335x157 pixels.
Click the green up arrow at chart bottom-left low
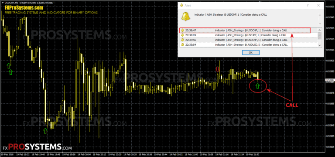[45, 131]
